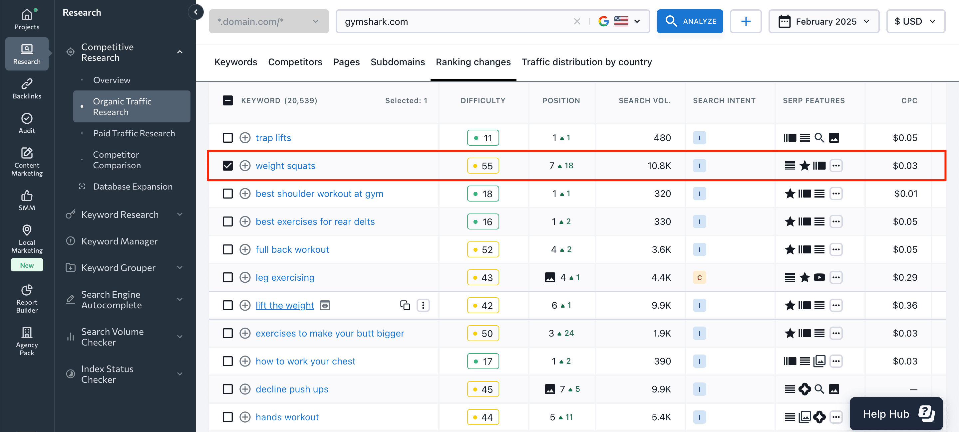Switch to the Pages tab
This screenshot has height=432, width=959.
tap(346, 62)
